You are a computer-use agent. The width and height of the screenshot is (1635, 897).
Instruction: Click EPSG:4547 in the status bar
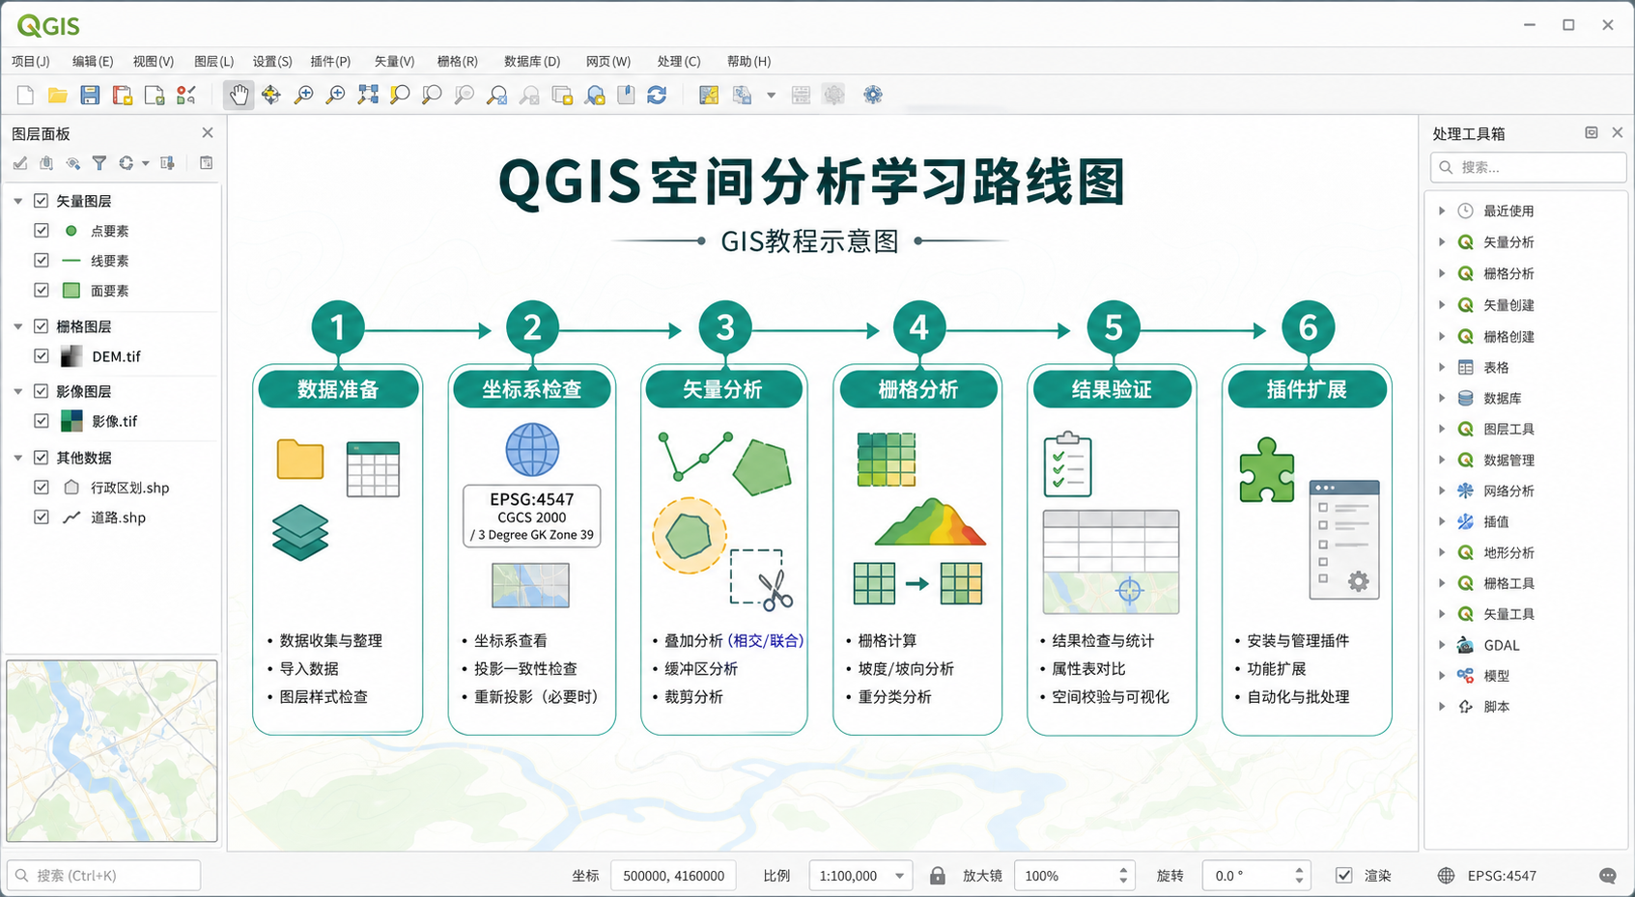(x=1502, y=876)
